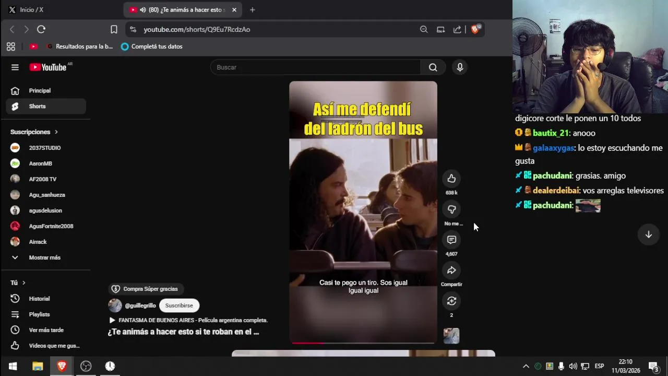
Task: Open the Agu_sanhueza subscription channel
Action: pos(46,195)
